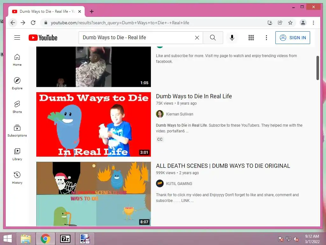The width and height of the screenshot is (326, 245).
Task: Click the address bar URL
Action: [120, 23]
